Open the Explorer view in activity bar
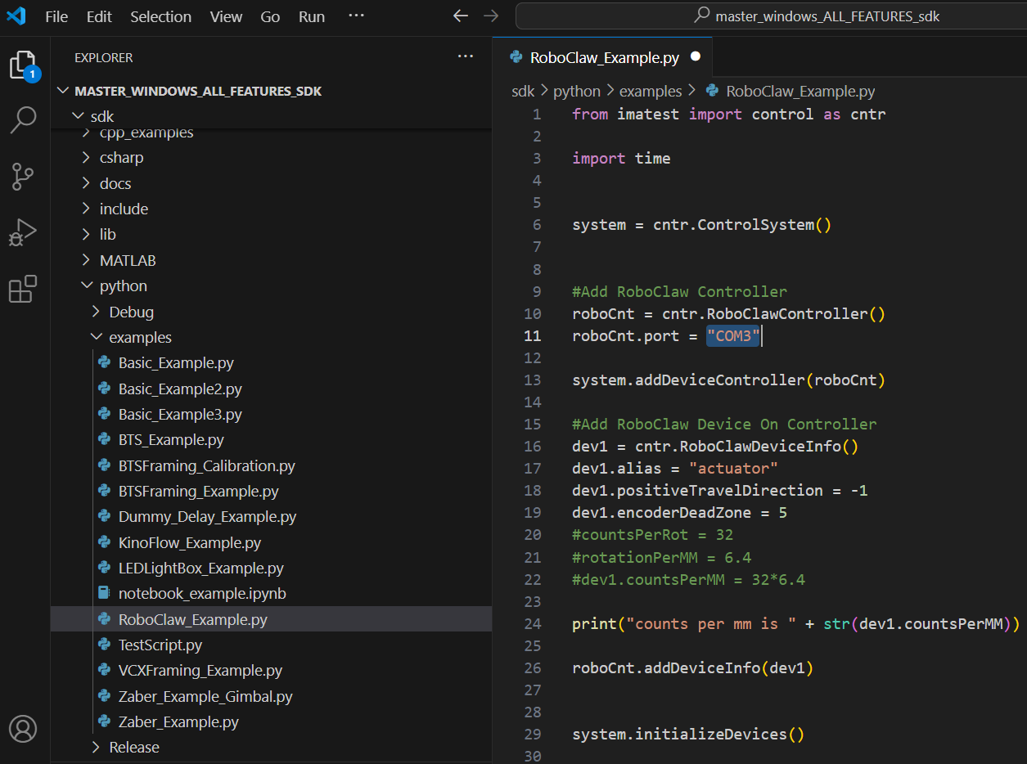This screenshot has height=764, width=1027. coord(24,67)
